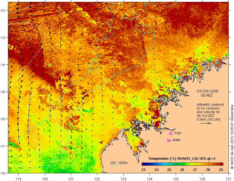The height and width of the screenshot is (181, 234).
Task: Click the magenta drifter arrowhead legend symbol
Action: pyautogui.click(x=169, y=140)
